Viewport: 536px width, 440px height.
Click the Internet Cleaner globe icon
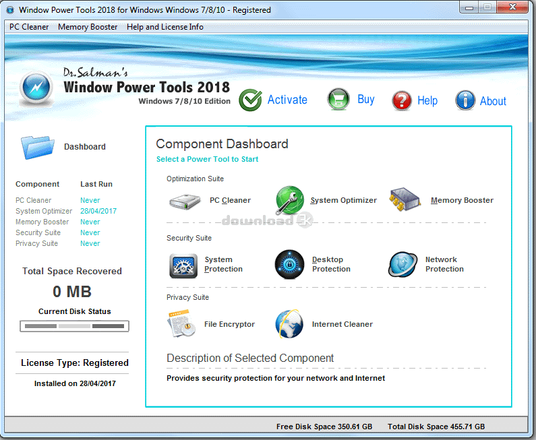(x=289, y=324)
